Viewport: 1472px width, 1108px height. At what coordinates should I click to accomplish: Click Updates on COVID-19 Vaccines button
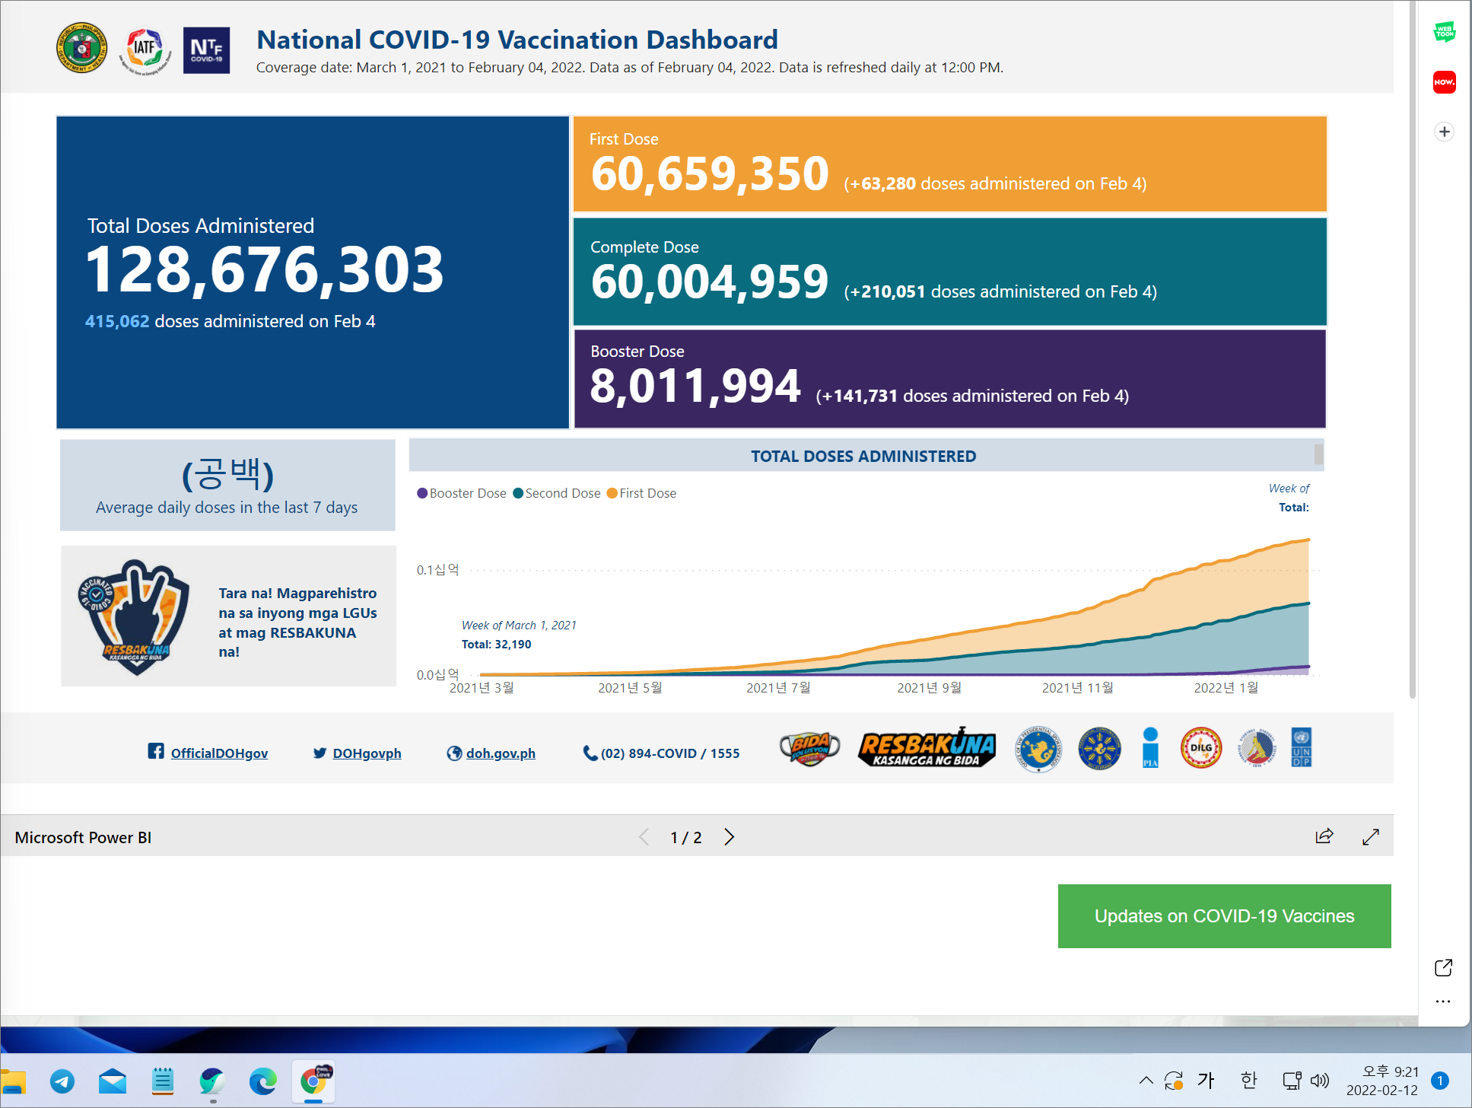pos(1224,915)
